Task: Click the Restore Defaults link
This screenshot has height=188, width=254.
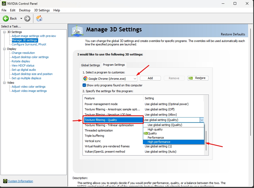Action: [233, 34]
